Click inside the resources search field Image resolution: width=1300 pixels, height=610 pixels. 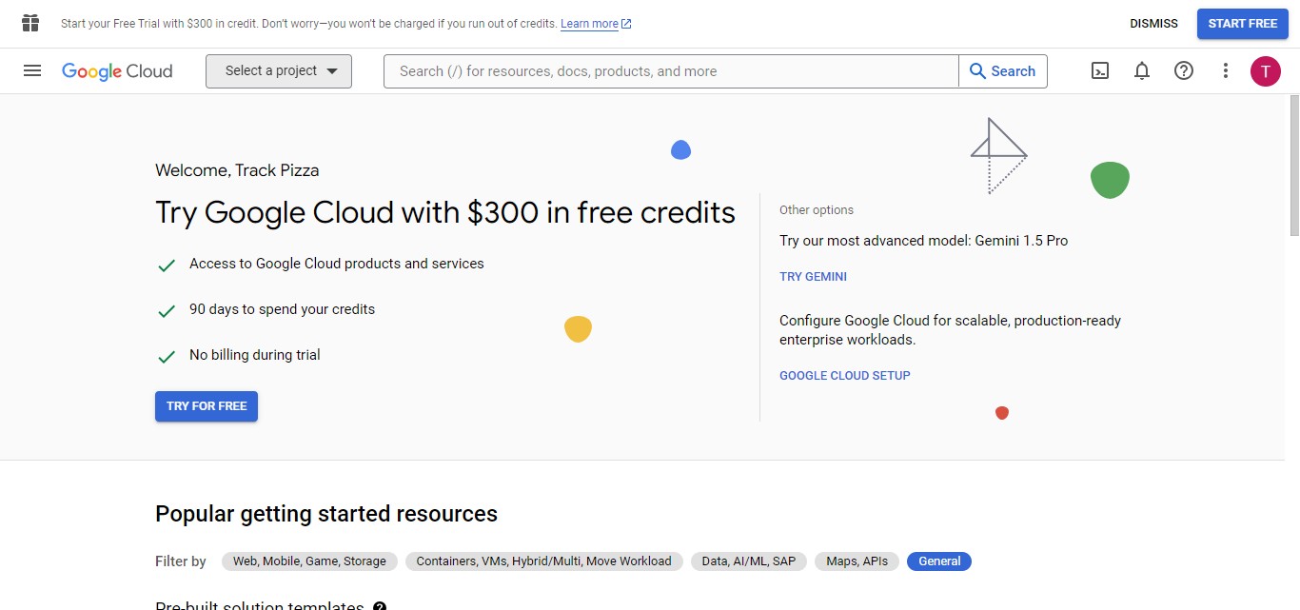coord(666,70)
